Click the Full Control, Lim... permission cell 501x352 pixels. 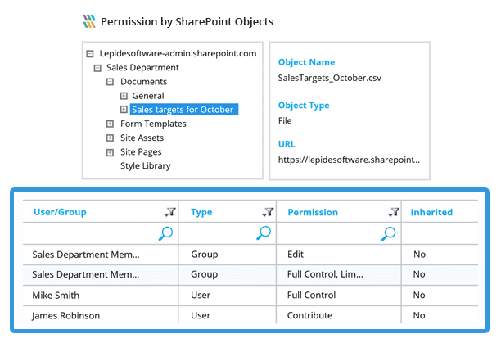point(339,275)
